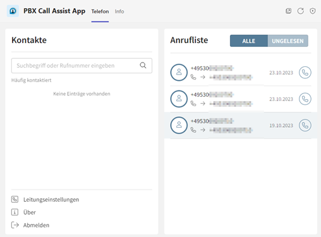
Task: Show all calls with ALLE toggle
Action: (x=249, y=41)
